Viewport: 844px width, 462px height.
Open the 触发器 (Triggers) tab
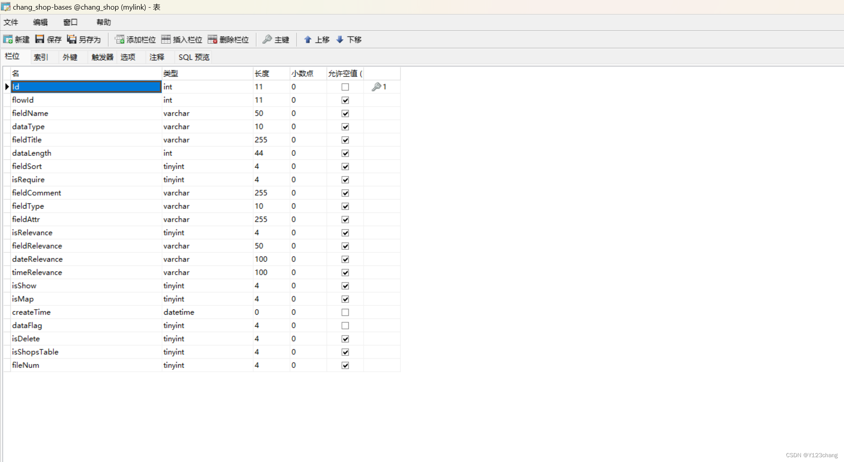coord(103,57)
